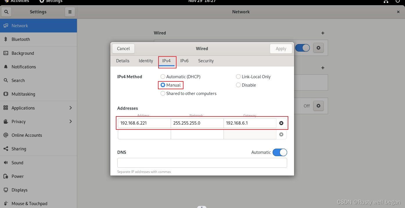The width and height of the screenshot is (405, 208).
Task: Click the second plus icon below Wired
Action: [323, 68]
